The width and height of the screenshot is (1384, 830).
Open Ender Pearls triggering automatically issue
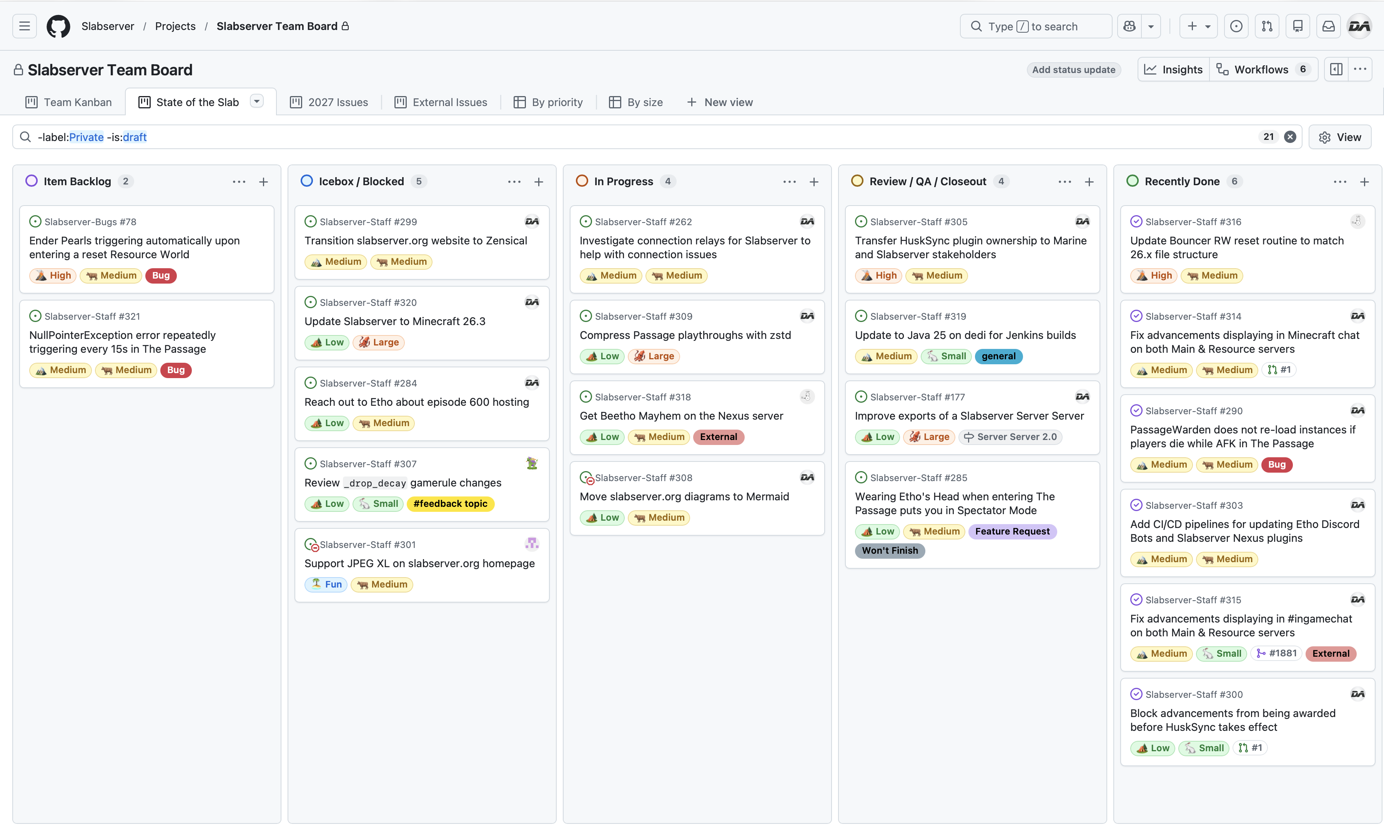click(x=134, y=248)
